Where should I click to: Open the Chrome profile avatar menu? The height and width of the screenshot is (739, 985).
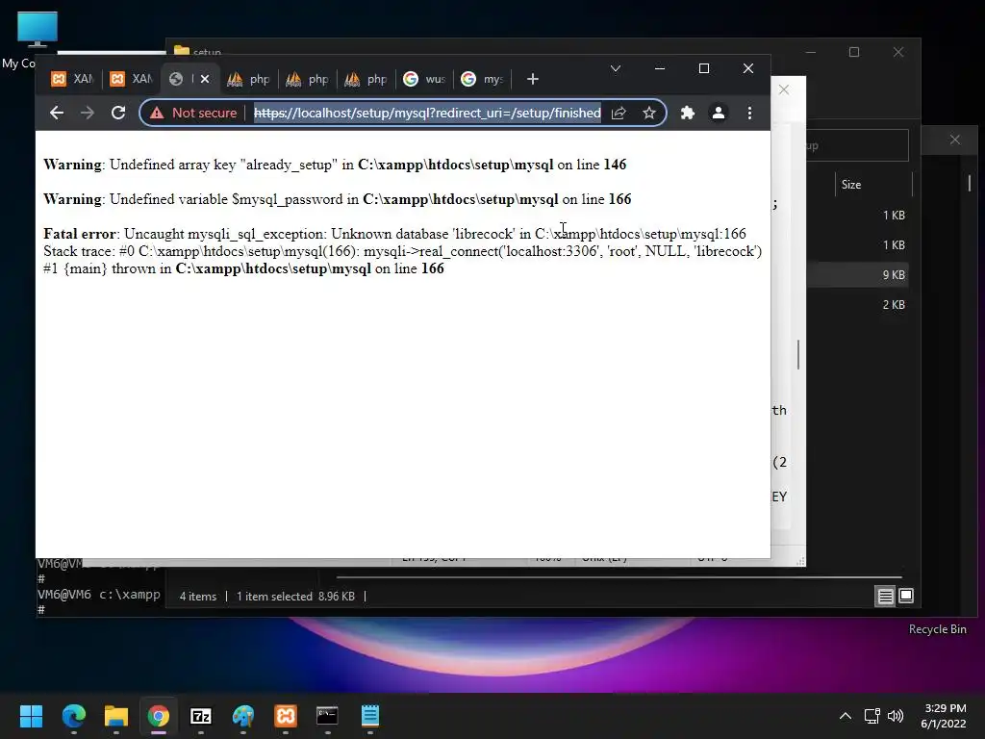pos(718,114)
